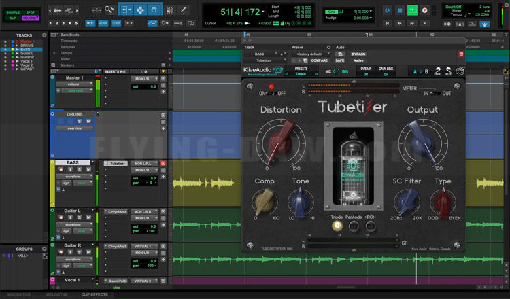Click the red target icon in plugin header
510x299 pixels.
coord(461,54)
